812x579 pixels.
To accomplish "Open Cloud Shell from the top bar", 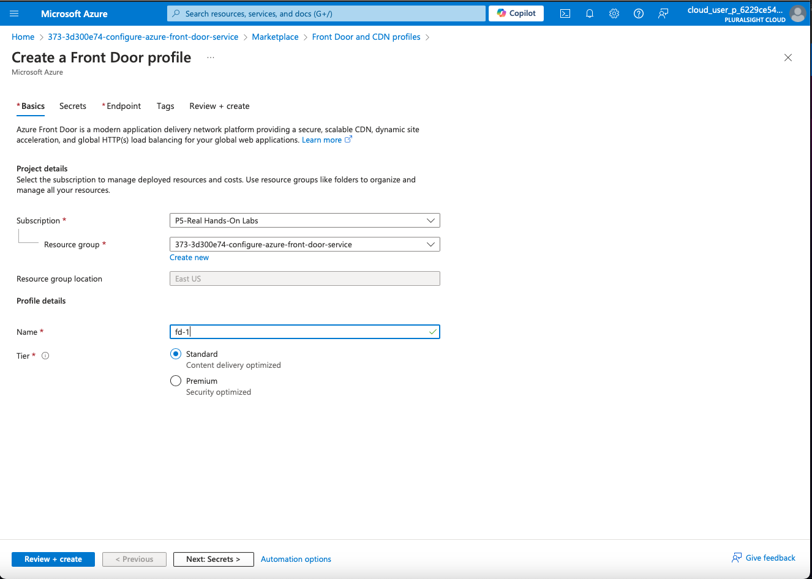I will click(x=565, y=13).
